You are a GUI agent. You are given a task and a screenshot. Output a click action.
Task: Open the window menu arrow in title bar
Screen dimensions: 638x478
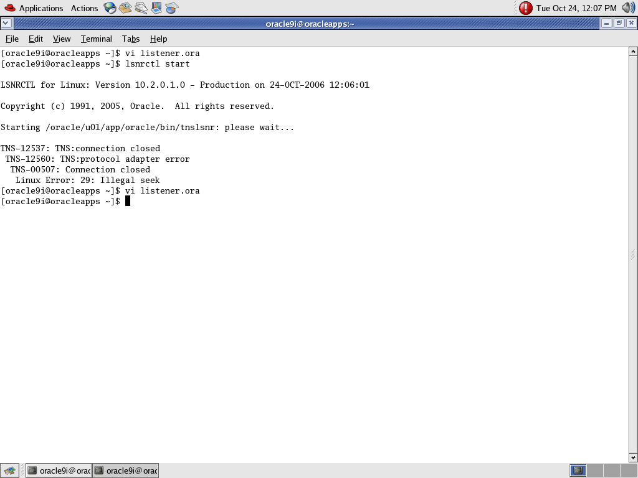pos(6,24)
